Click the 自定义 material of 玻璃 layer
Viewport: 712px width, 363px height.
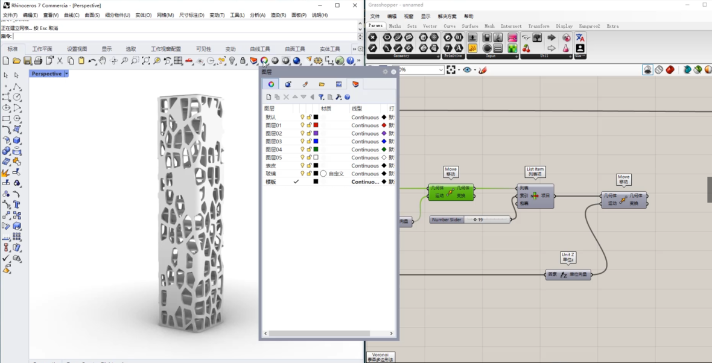point(337,174)
